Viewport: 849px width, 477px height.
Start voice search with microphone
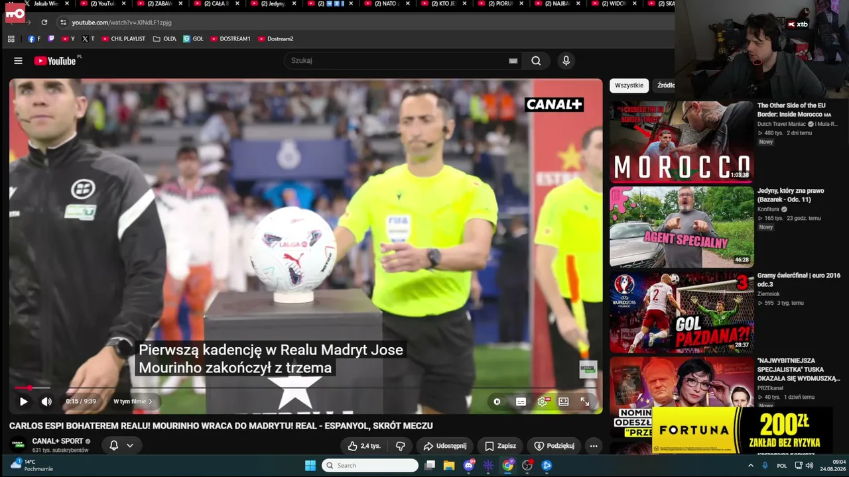pyautogui.click(x=566, y=61)
